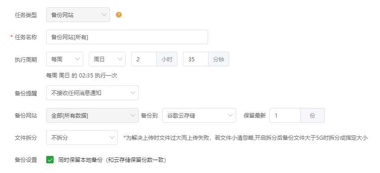Click the chevron arrow in 周日 selector
The height and width of the screenshot is (173, 380).
point(120,59)
